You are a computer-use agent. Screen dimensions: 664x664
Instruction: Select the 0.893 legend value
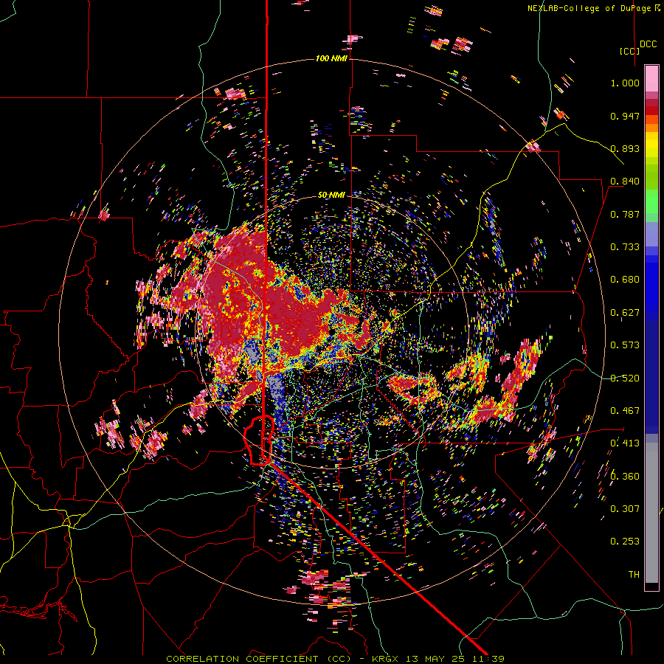[625, 148]
